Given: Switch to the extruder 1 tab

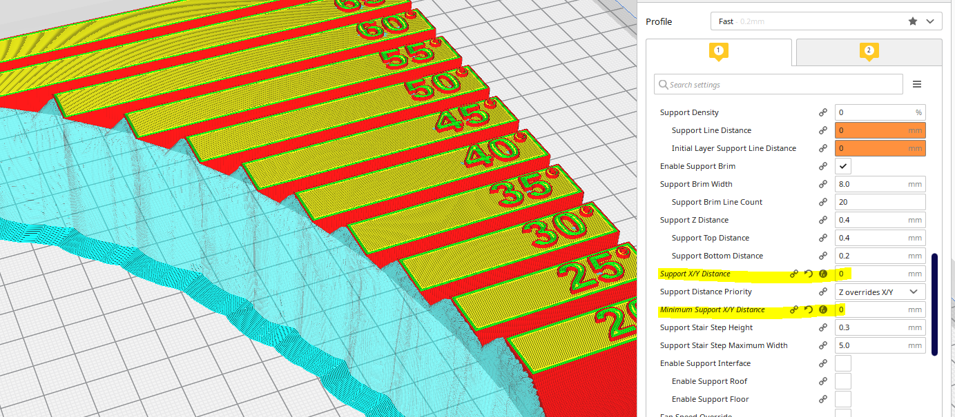Looking at the screenshot, I should tap(719, 52).
